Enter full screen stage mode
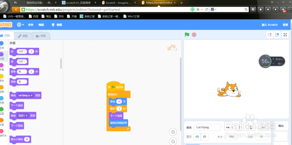Screen dimensions: 292x145 tap(285, 35)
